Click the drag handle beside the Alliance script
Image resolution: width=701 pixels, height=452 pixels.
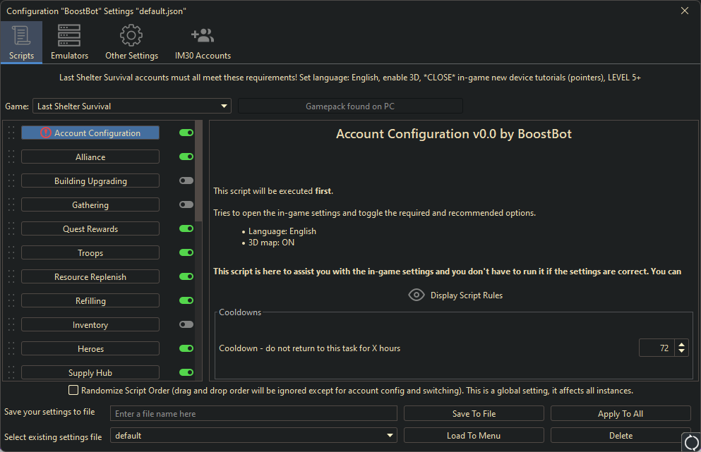coord(11,157)
